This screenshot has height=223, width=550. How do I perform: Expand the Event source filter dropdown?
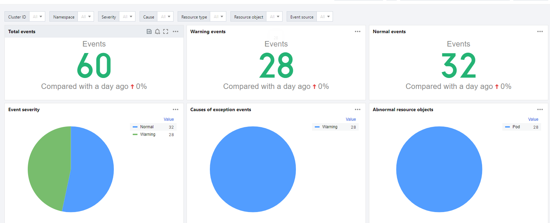[325, 17]
